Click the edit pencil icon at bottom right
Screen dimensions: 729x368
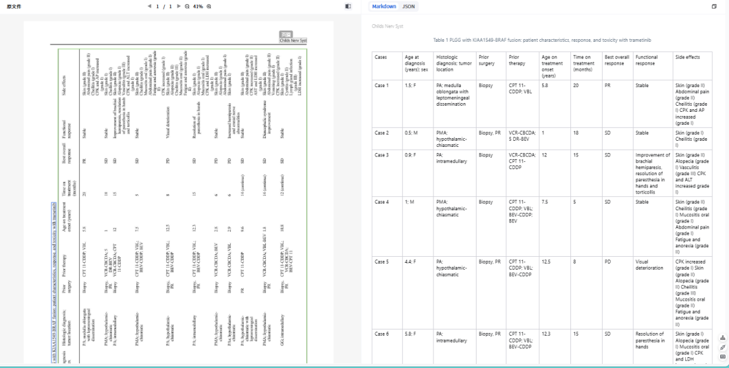click(723, 346)
